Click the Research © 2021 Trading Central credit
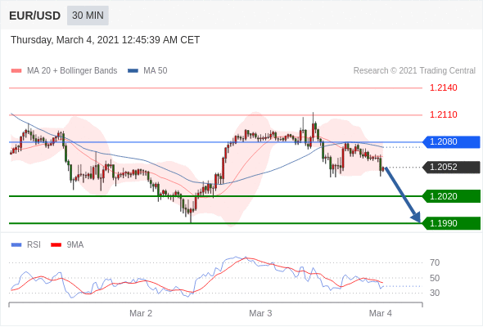 (x=414, y=71)
